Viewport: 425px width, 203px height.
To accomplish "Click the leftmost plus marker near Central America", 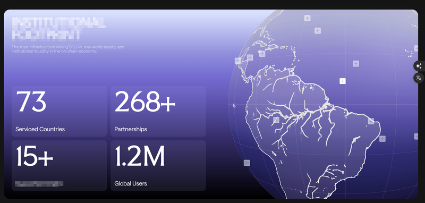I will [237, 61].
